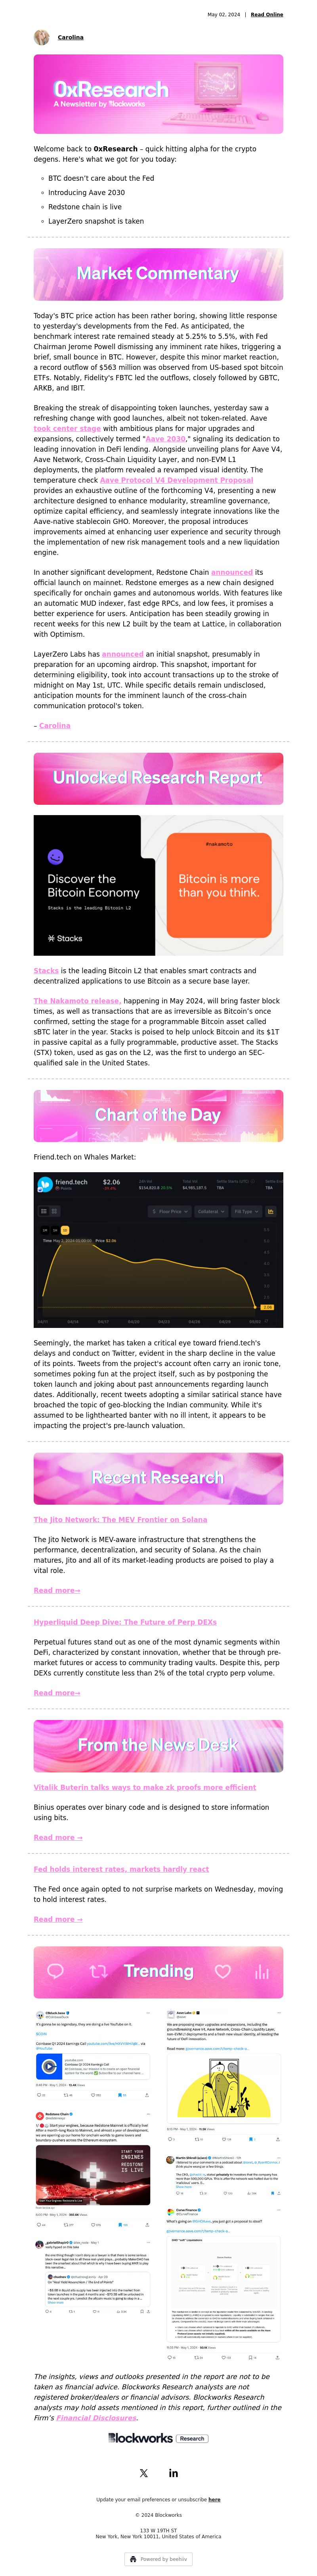Open the Stacks Bitcoin Economy banner image

(158, 885)
